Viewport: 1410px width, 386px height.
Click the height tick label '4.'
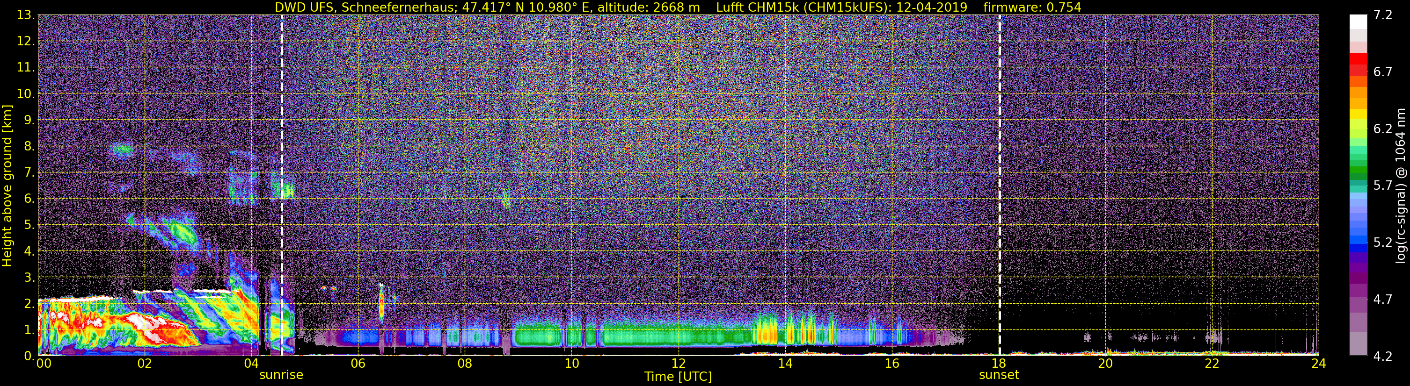pyautogui.click(x=29, y=251)
